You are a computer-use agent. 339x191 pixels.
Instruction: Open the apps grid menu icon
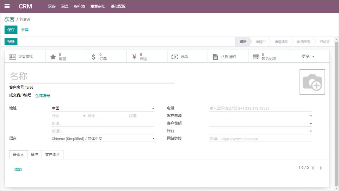[7, 6]
